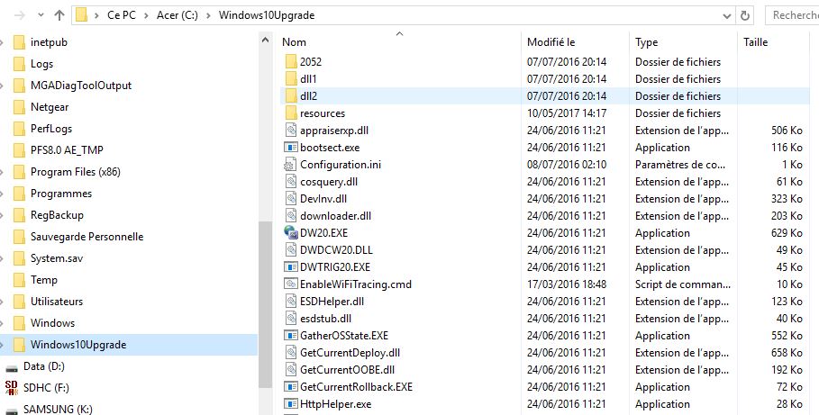Click the 629 Ko size of DW20.EXE
The image size is (819, 415).
787,233
